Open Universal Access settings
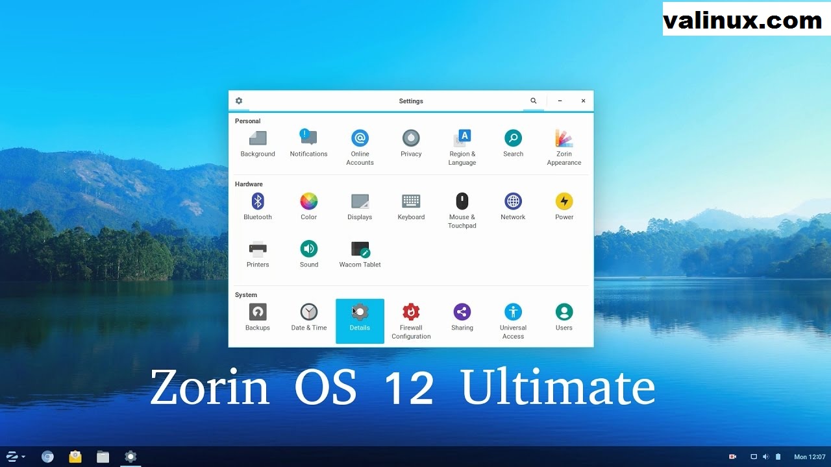The height and width of the screenshot is (467, 831). coord(513,322)
